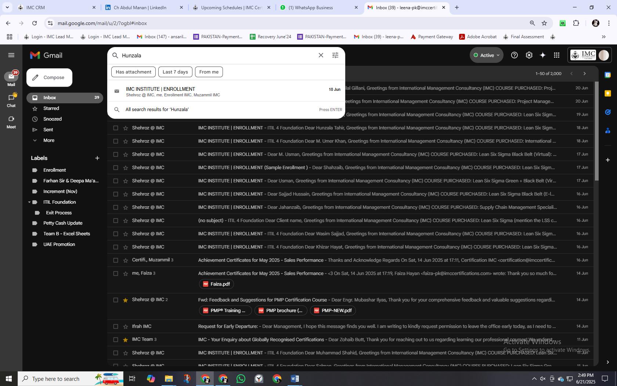The image size is (617, 386).
Task: Create new label plus icon
Action: click(97, 158)
